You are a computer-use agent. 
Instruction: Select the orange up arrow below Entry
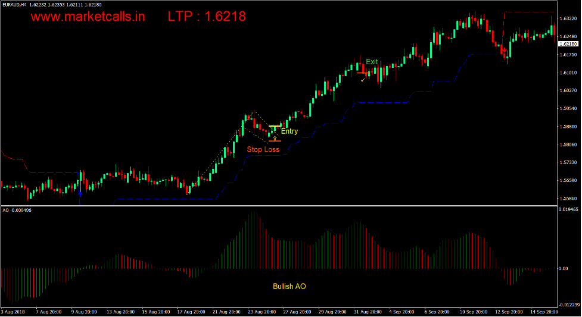tap(275, 138)
